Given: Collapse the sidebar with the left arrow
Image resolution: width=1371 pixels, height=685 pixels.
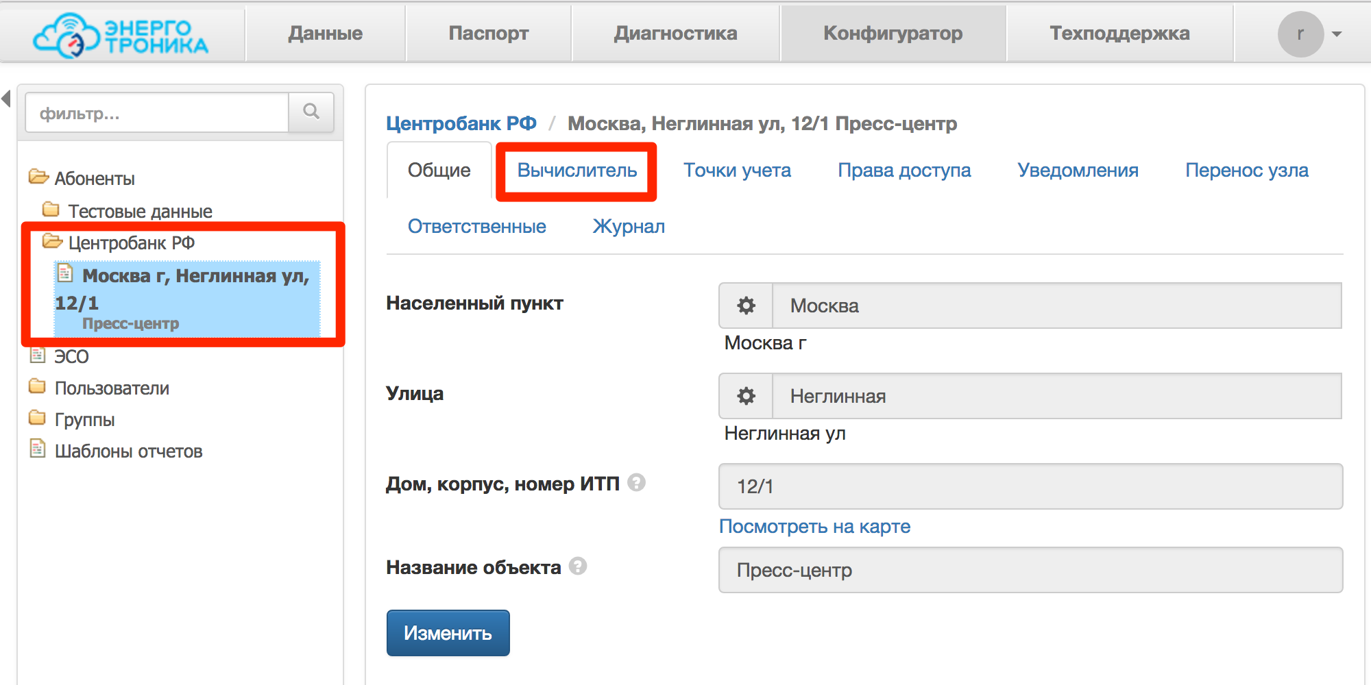Looking at the screenshot, I should point(6,99).
